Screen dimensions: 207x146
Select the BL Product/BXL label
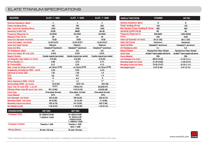(x=14, y=65)
